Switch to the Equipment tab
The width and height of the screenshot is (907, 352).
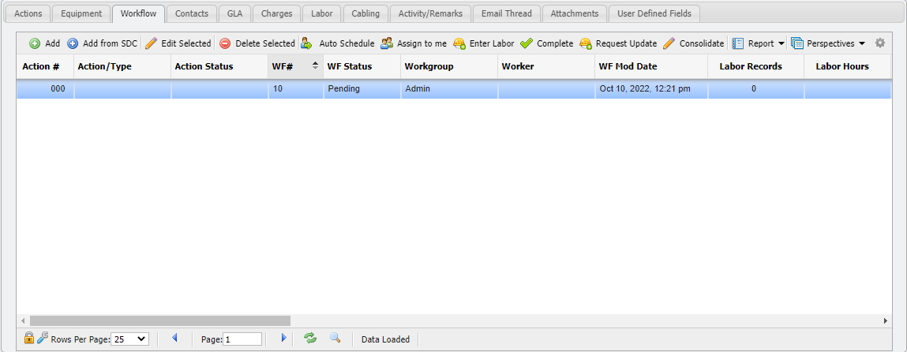[x=82, y=13]
